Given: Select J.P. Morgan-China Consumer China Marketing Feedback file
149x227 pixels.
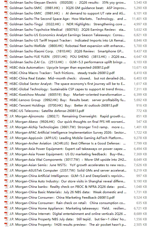Looking at the screenshot, I should pyautogui.click(x=62, y=198).
